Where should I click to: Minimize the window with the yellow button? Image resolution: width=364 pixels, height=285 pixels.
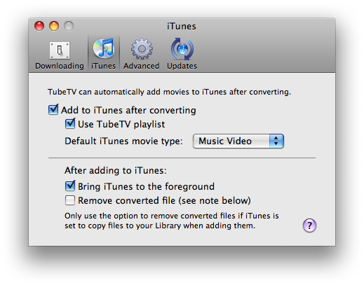point(54,26)
